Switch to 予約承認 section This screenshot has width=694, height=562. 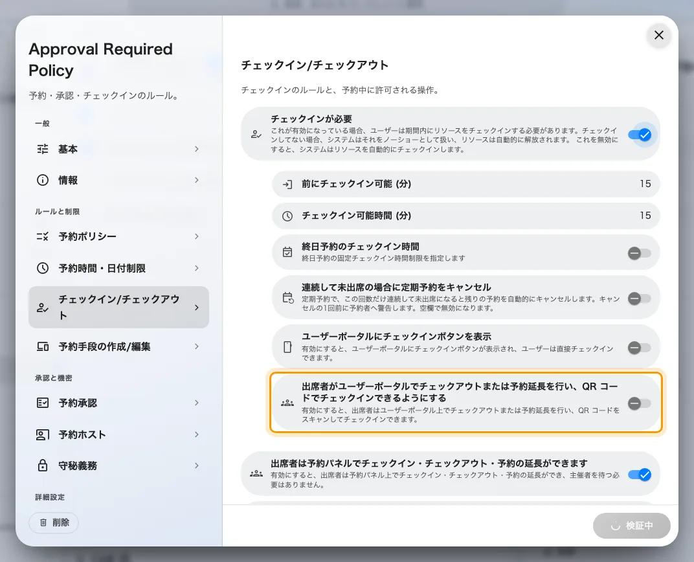click(x=118, y=403)
